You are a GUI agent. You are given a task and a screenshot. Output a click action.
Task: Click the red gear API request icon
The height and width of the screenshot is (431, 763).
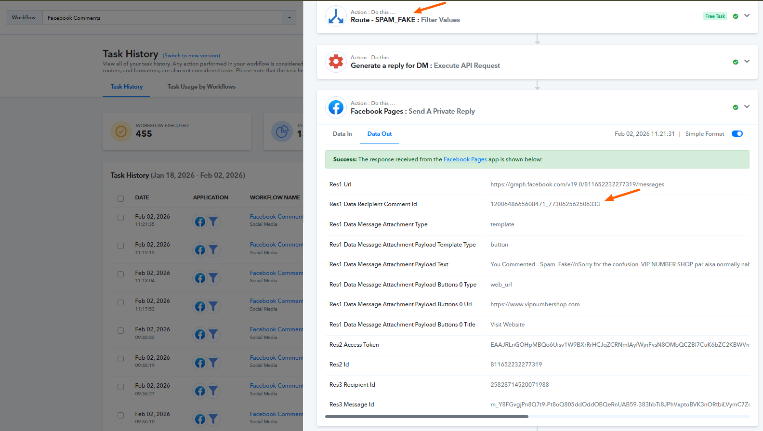click(336, 62)
